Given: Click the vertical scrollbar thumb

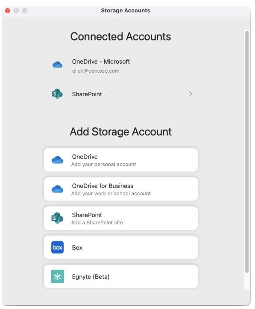Looking at the screenshot, I should (x=247, y=152).
